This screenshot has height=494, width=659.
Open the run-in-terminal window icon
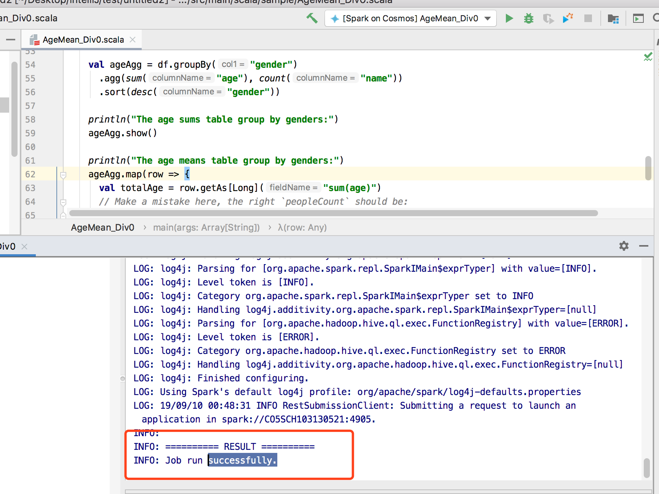pos(638,18)
